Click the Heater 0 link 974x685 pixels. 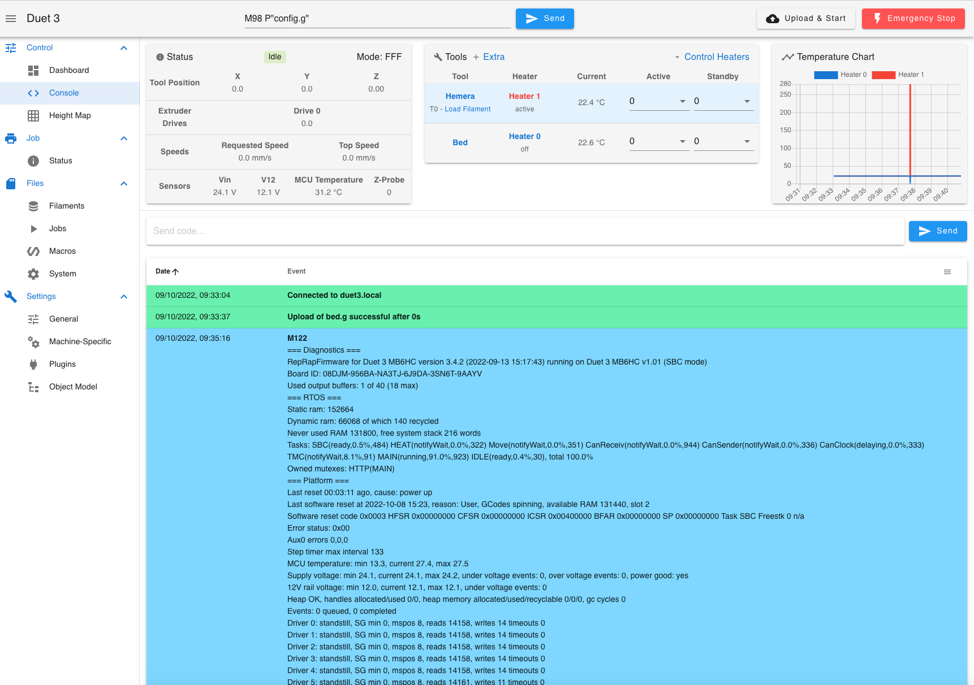click(525, 137)
